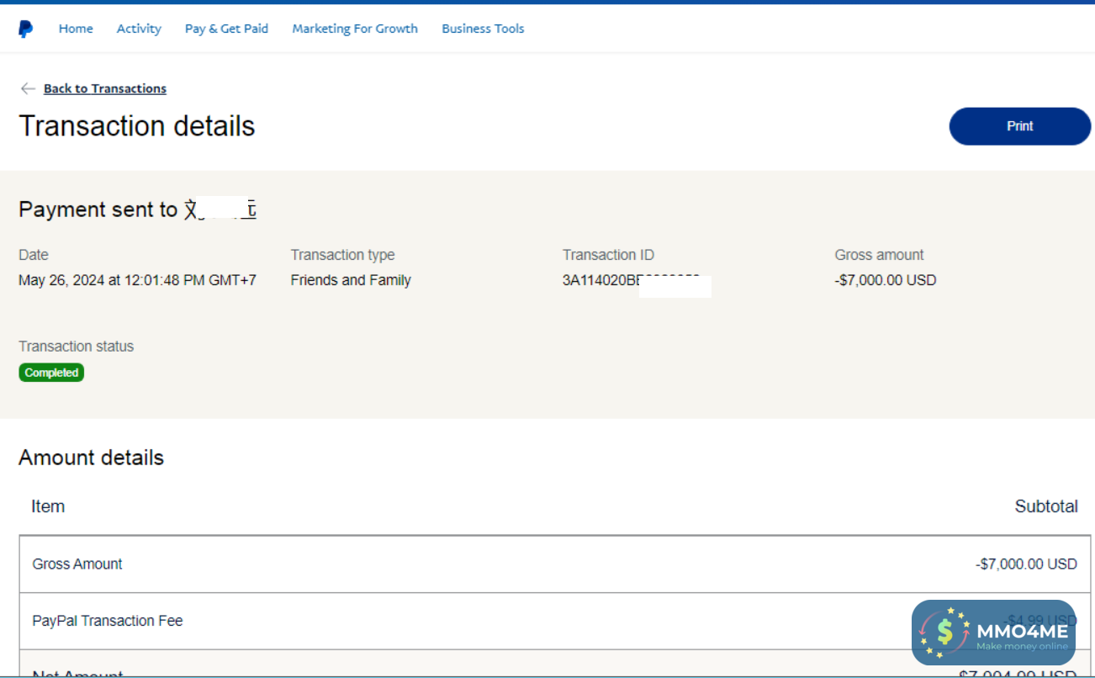Click the 'Gross amount' label in summary
This screenshot has width=1095, height=678.
(879, 255)
